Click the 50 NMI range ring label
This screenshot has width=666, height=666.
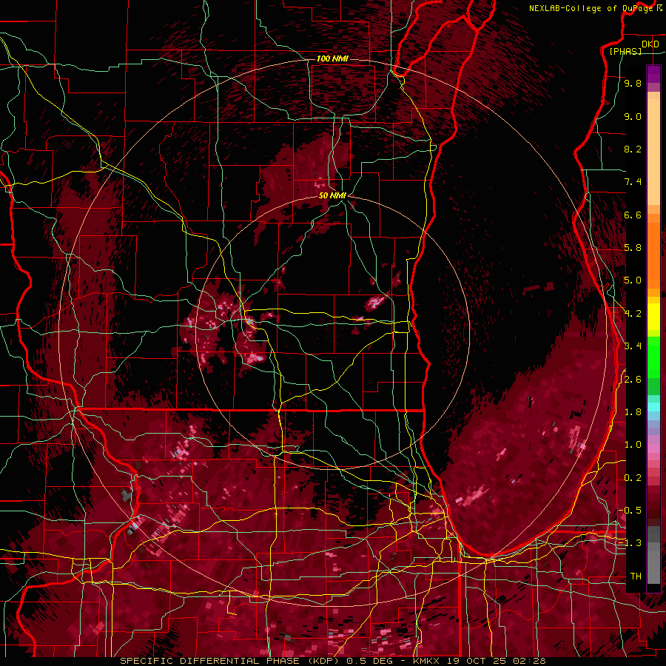click(332, 195)
